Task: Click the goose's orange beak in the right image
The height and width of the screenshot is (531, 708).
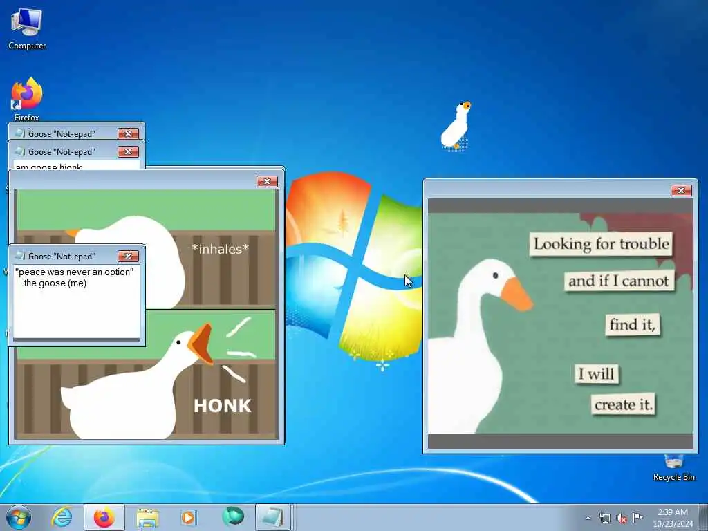Action: pyautogui.click(x=516, y=294)
